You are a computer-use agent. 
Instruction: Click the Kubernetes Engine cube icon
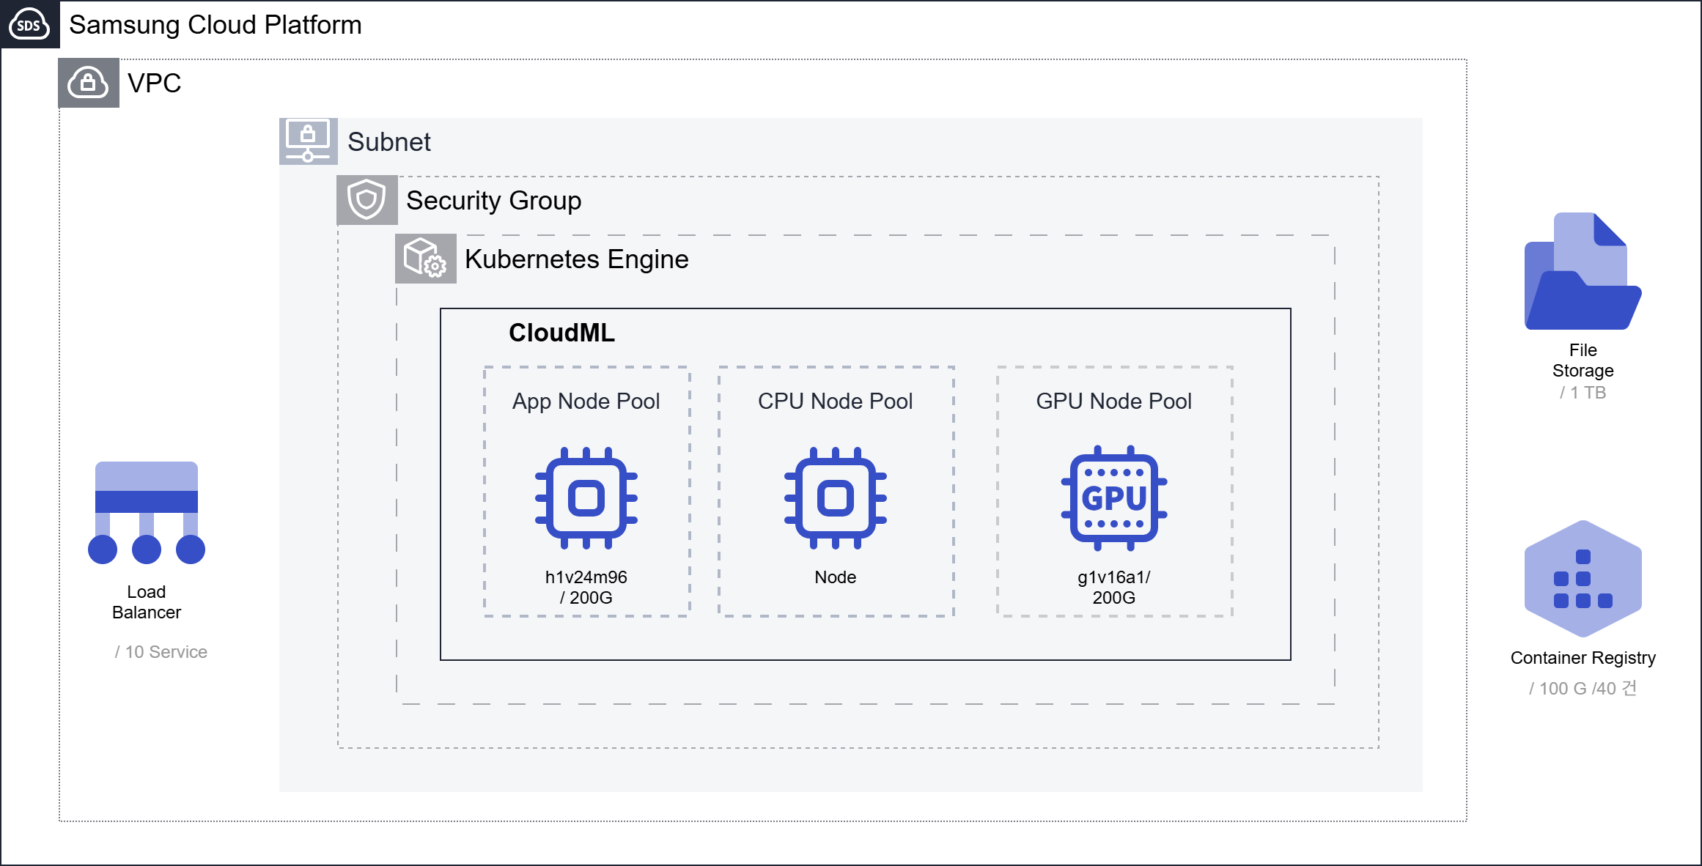[x=425, y=258]
